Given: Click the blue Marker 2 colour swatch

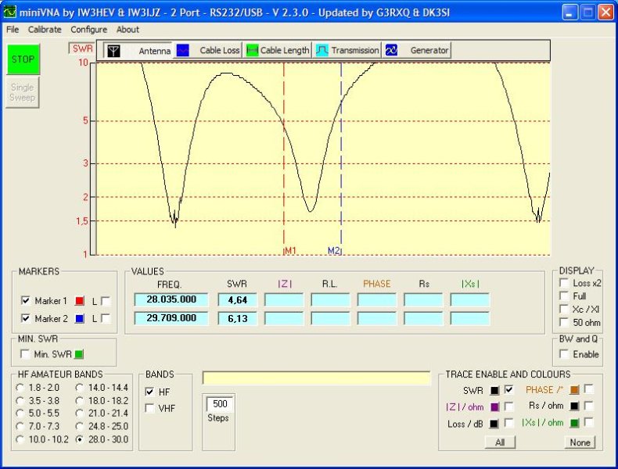Looking at the screenshot, I should tap(79, 319).
